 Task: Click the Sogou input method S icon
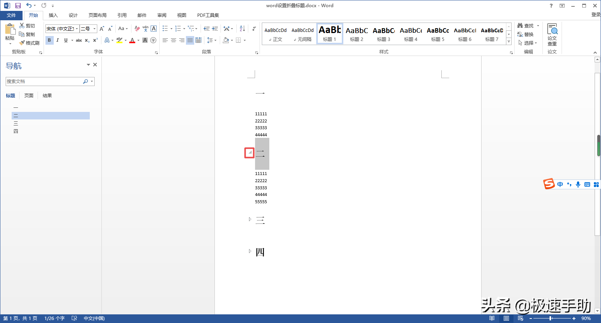[549, 184]
